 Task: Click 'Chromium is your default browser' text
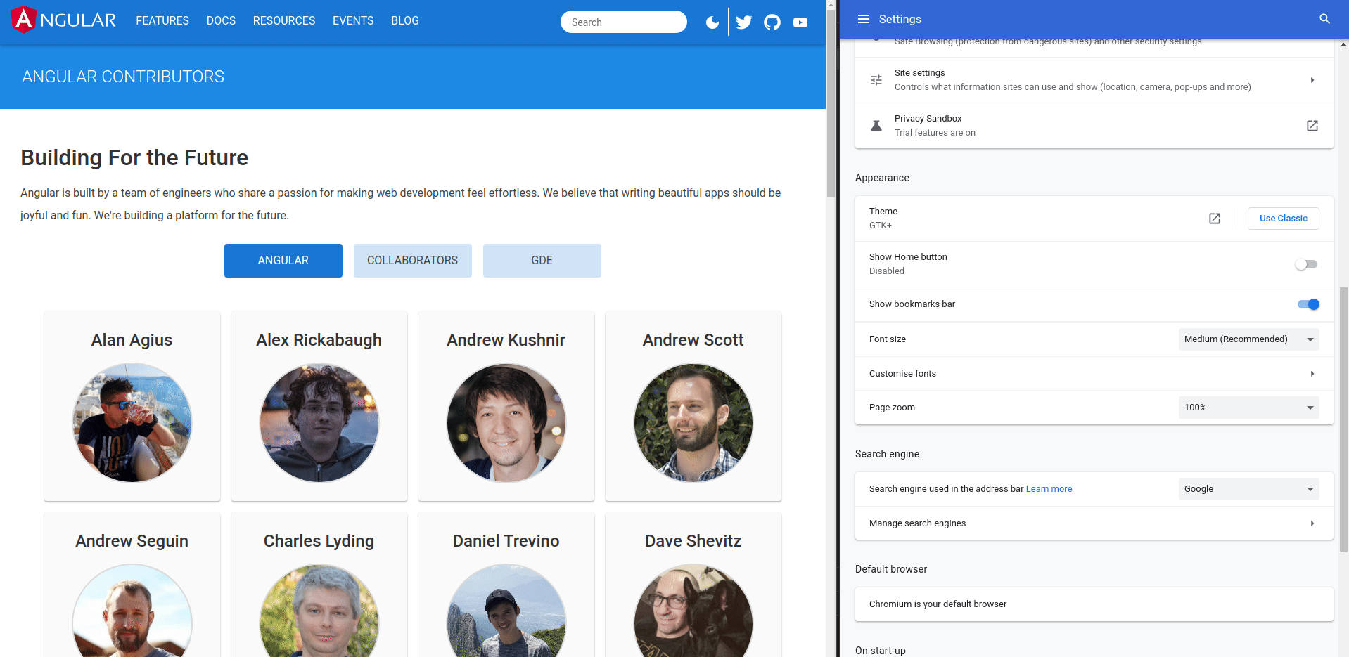click(938, 604)
